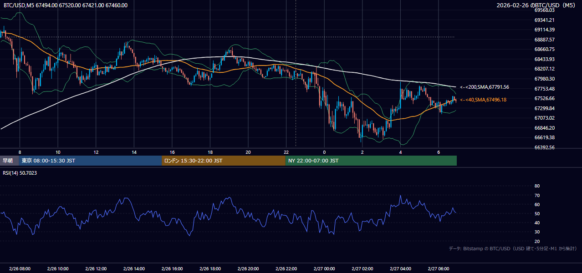
Task: Click the 2/26 10:00 time label
Action: (58, 269)
